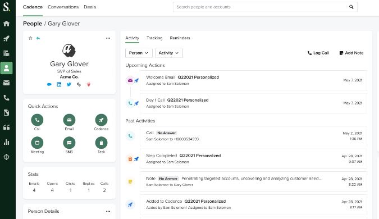Select the highlighted people icon in sidebar
This screenshot has width=379, height=219.
(6, 68)
